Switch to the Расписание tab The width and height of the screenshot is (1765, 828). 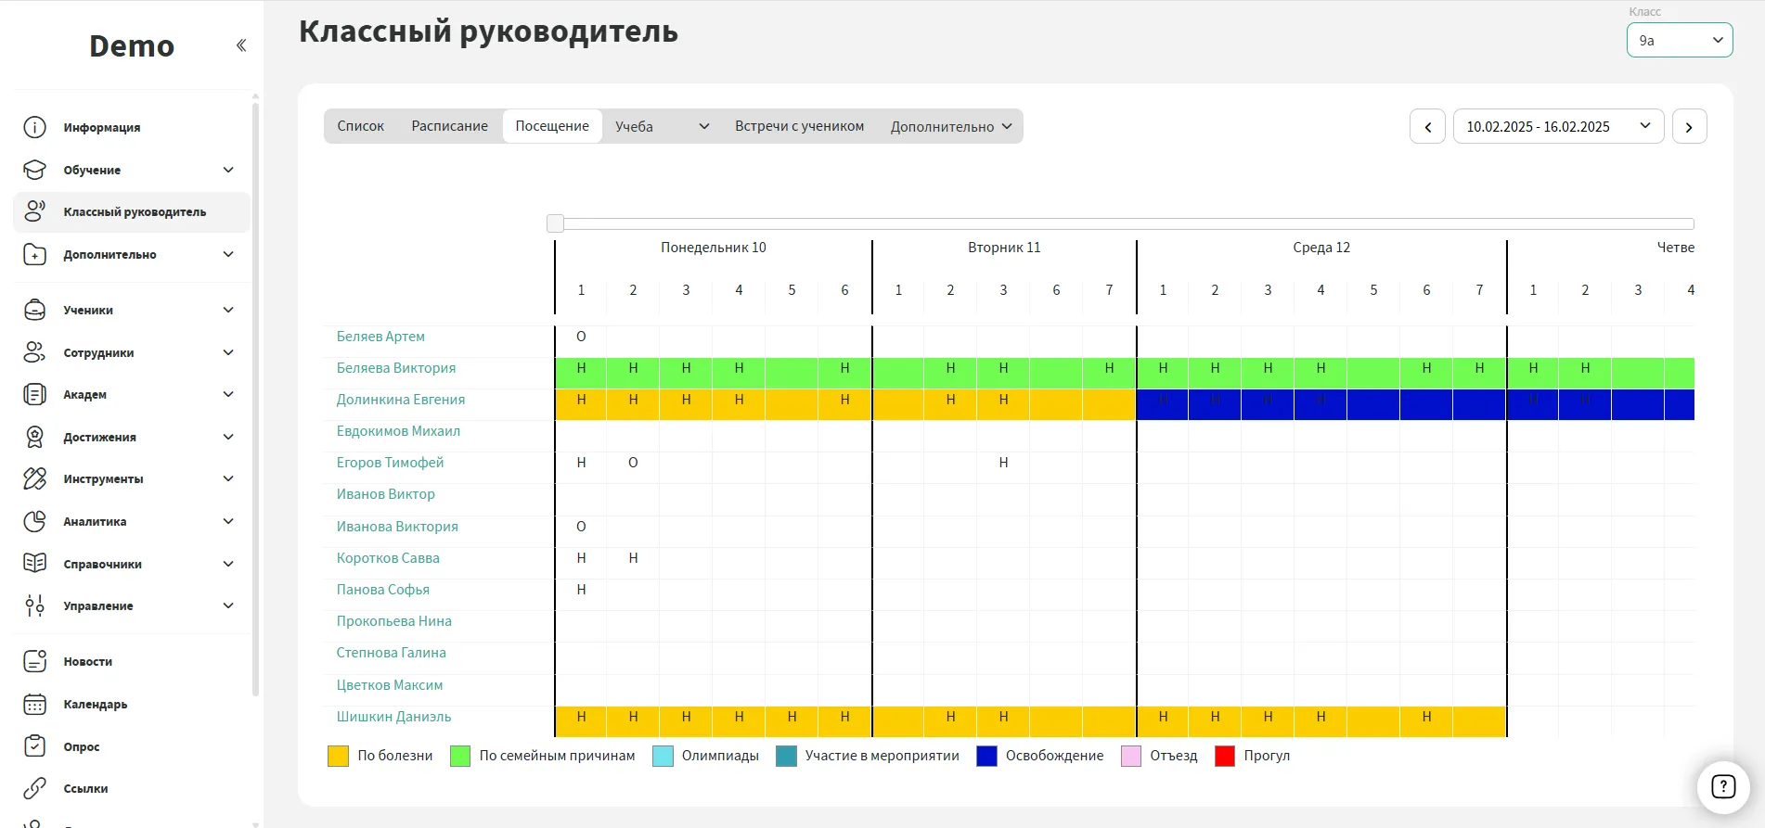(x=449, y=126)
